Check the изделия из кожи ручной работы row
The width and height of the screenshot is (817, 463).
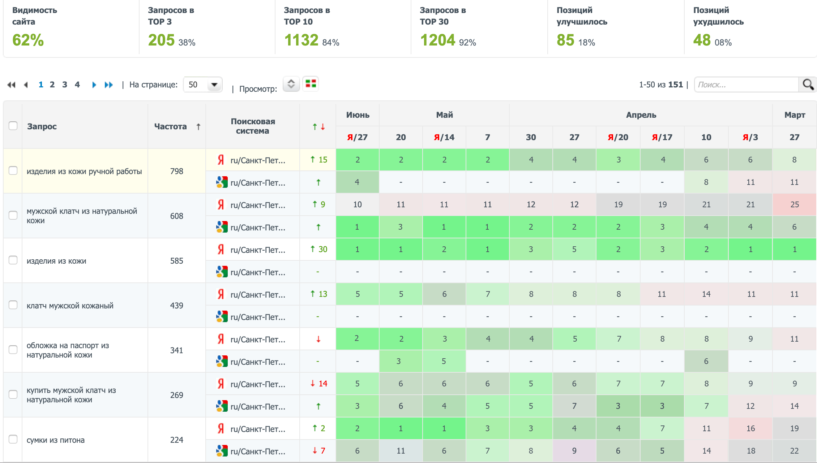click(x=13, y=170)
